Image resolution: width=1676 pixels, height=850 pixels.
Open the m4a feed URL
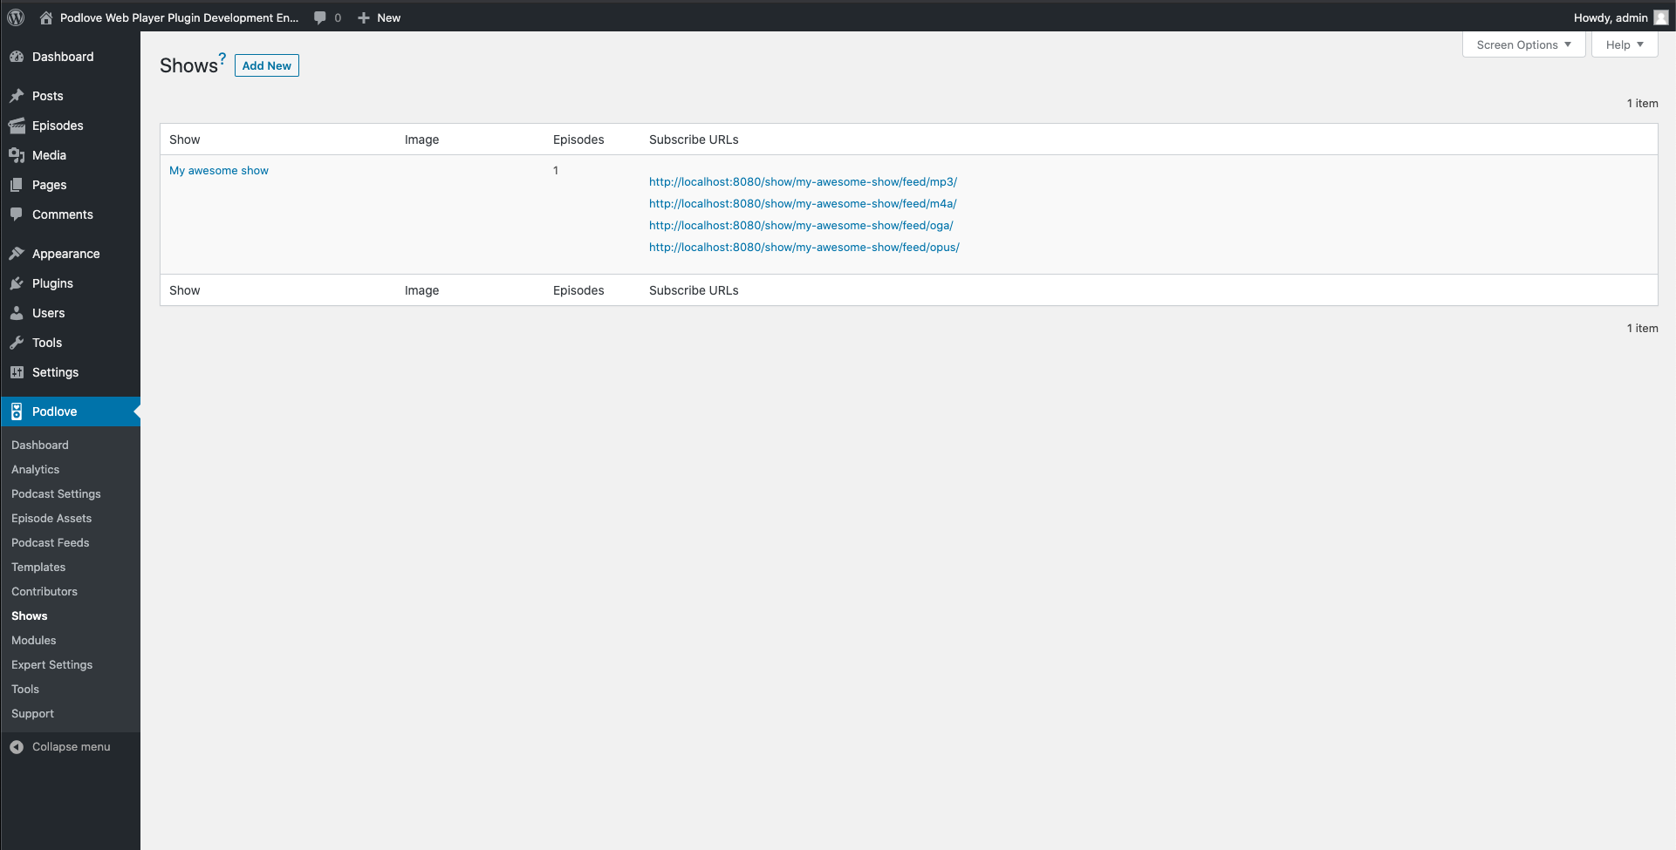(803, 203)
